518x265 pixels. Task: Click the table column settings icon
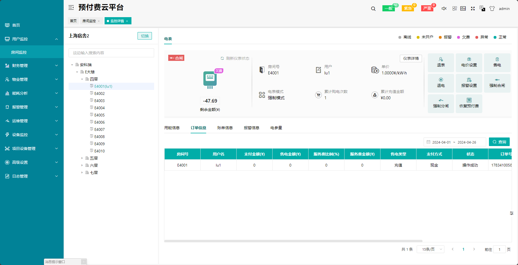tap(512, 213)
